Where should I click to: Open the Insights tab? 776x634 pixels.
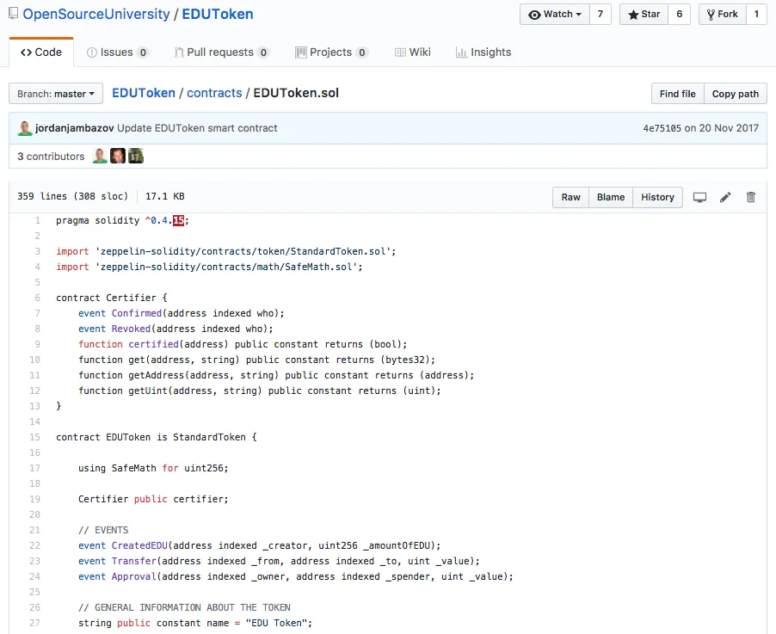point(483,52)
